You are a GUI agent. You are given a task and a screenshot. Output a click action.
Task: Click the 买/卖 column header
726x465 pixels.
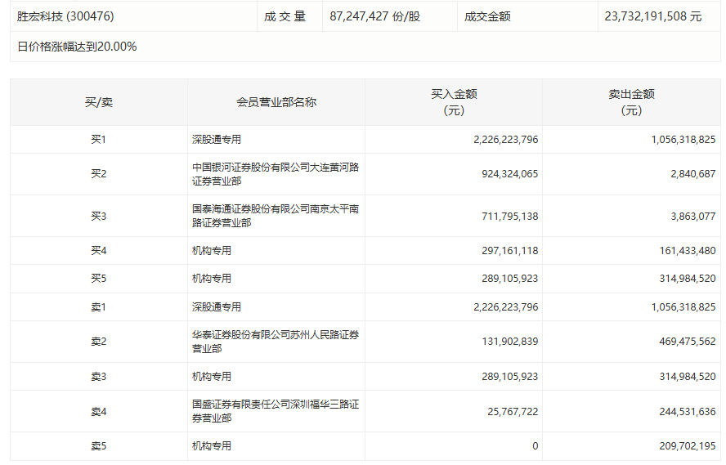click(99, 102)
